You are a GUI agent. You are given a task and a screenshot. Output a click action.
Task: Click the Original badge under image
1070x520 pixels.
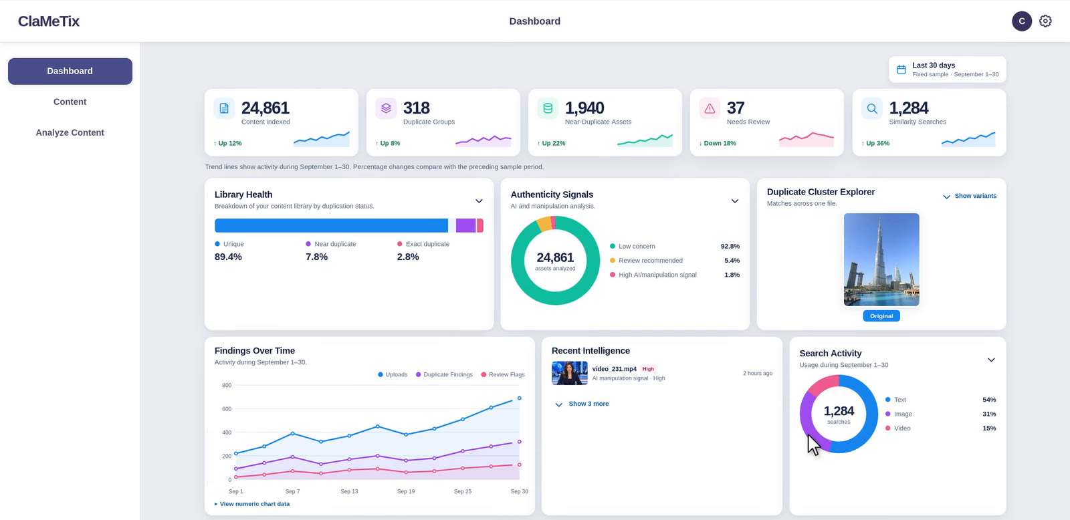881,316
